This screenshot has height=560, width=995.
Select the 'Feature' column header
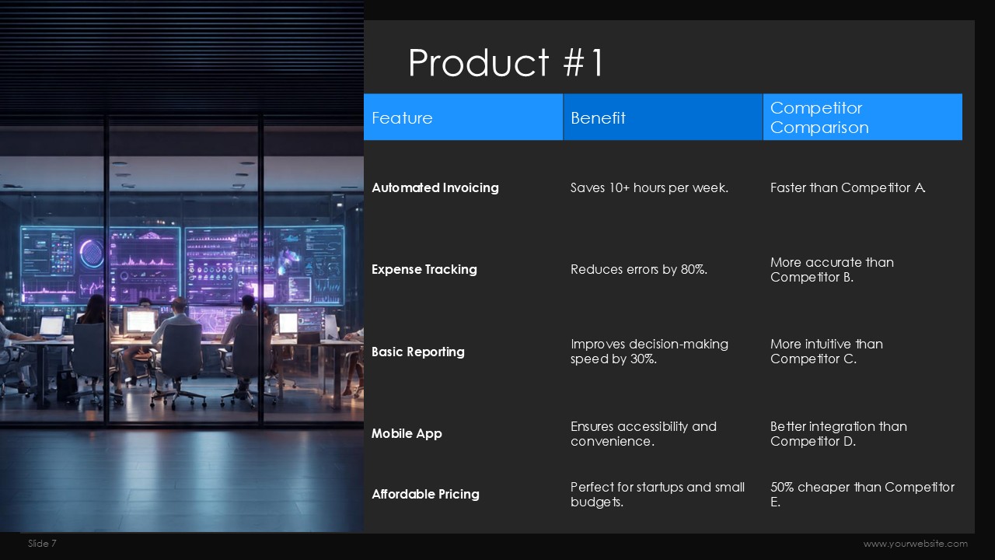pyautogui.click(x=402, y=118)
